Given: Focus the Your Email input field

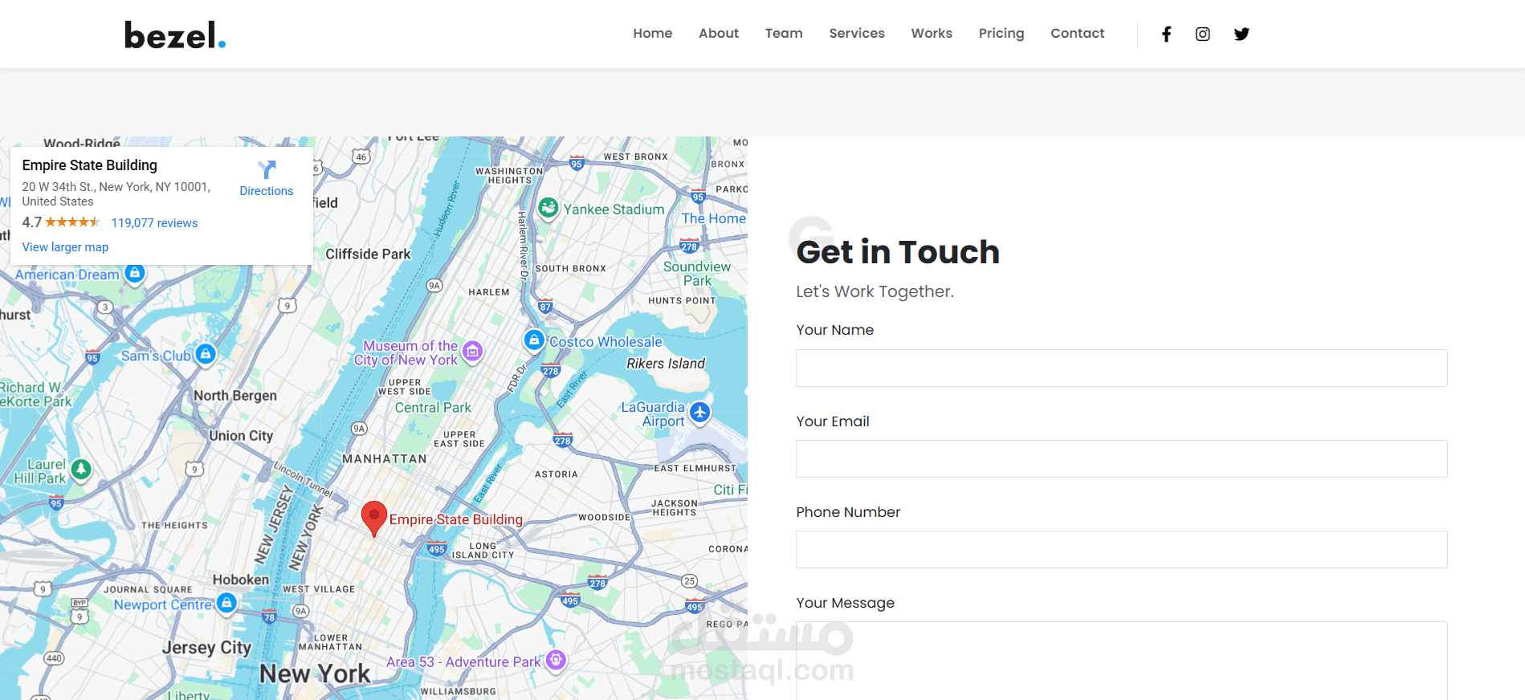Looking at the screenshot, I should (x=1121, y=458).
